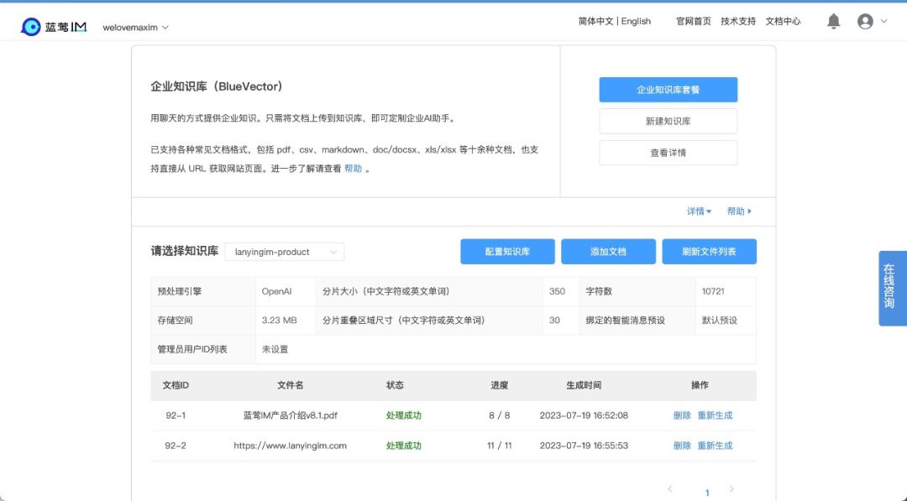Open the 帮助 link in description text

(353, 168)
